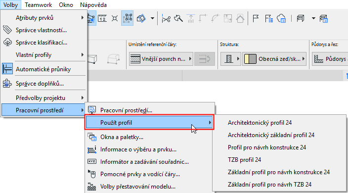Click the curved fillet toolbar icon
Viewport: 348px width, 193px height.
tap(215, 18)
